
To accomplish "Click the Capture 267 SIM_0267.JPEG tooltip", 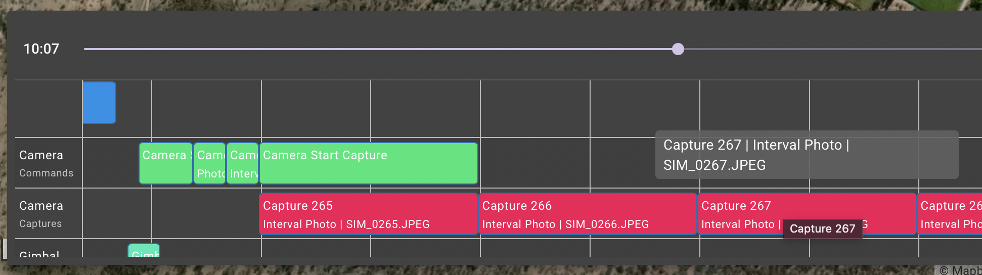I will [x=807, y=155].
